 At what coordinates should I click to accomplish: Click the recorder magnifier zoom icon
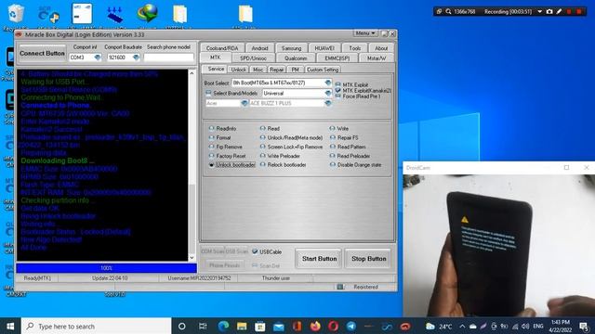(x=448, y=12)
